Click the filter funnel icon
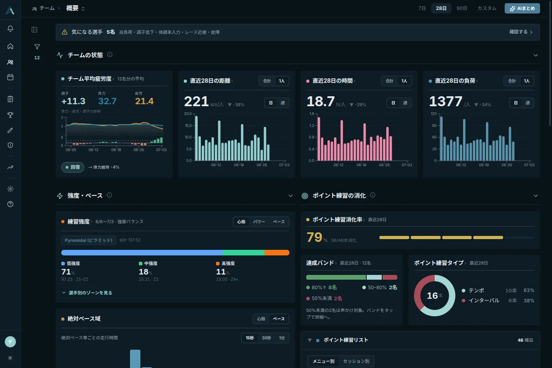 [37, 47]
